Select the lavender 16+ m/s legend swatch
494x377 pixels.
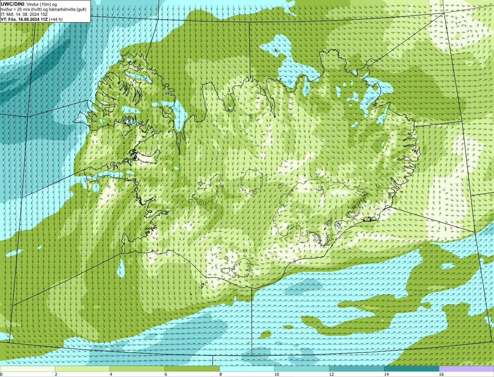tap(467, 369)
